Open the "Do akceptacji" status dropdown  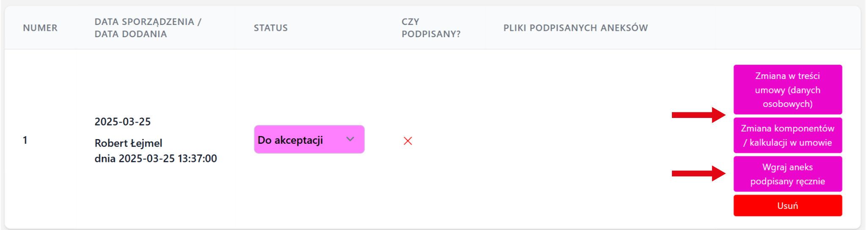click(x=309, y=140)
